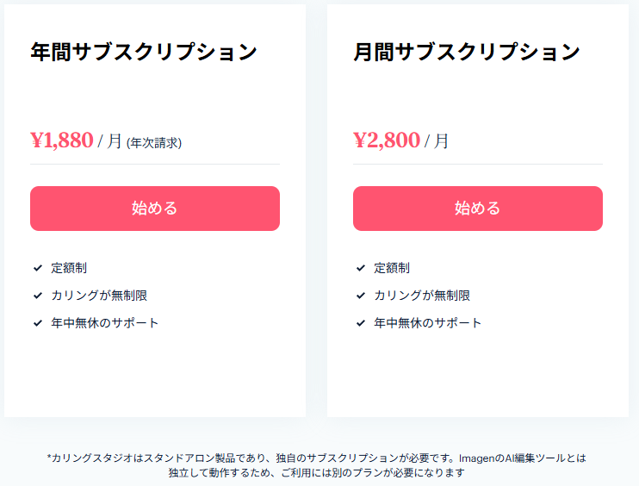
Task: Click checkmark beside annual カリングが無制限
Action: pyautogui.click(x=38, y=296)
